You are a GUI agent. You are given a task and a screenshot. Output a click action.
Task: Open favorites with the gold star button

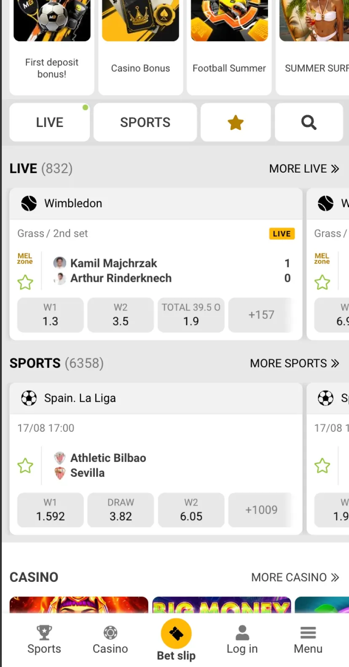[x=236, y=122]
